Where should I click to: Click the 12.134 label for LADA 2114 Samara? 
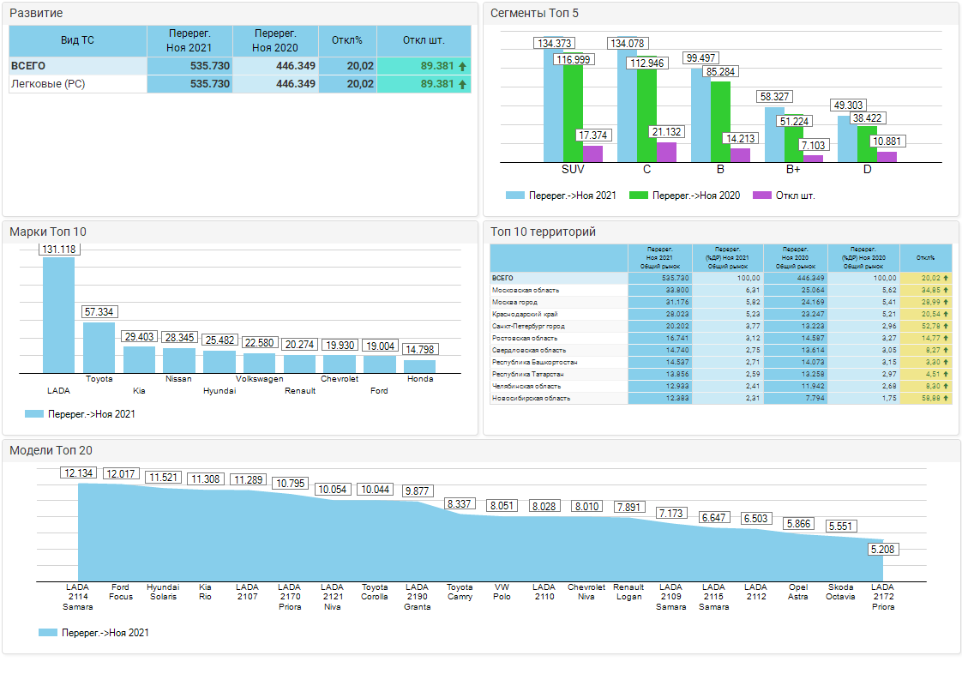pyautogui.click(x=81, y=473)
